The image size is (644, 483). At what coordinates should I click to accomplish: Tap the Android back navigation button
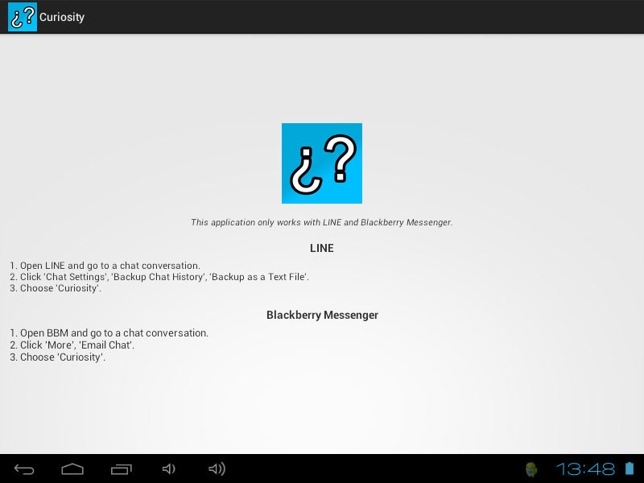pyautogui.click(x=24, y=469)
